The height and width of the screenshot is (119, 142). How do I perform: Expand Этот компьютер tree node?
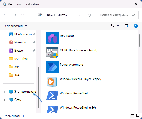pos(5,92)
